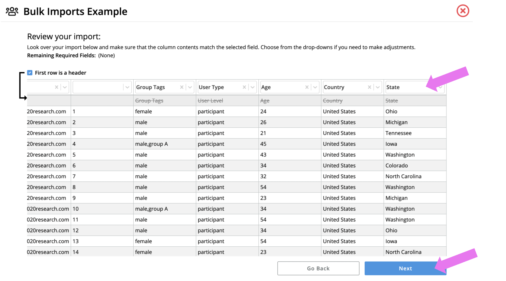Toggle the First row is a header checkbox

click(x=30, y=73)
